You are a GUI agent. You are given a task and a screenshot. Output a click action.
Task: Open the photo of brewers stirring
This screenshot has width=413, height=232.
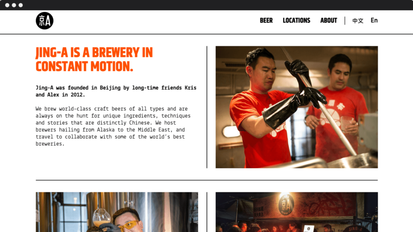[297, 107]
